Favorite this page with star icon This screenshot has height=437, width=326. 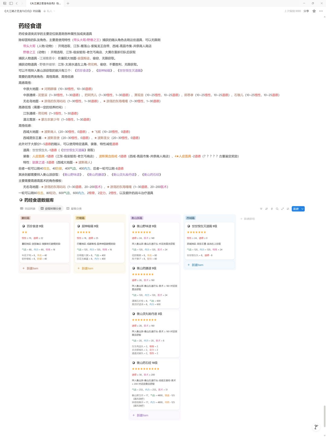314,11
